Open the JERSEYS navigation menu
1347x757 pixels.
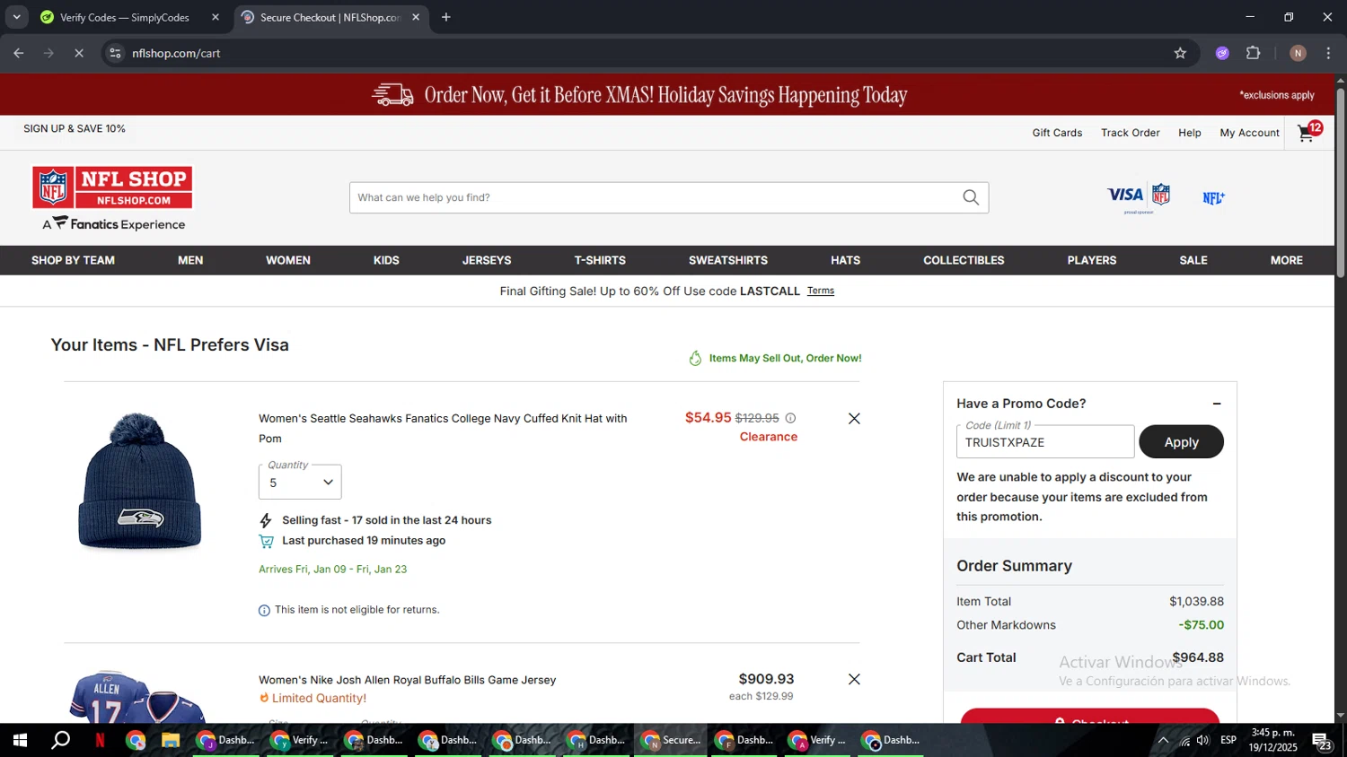[x=487, y=260]
